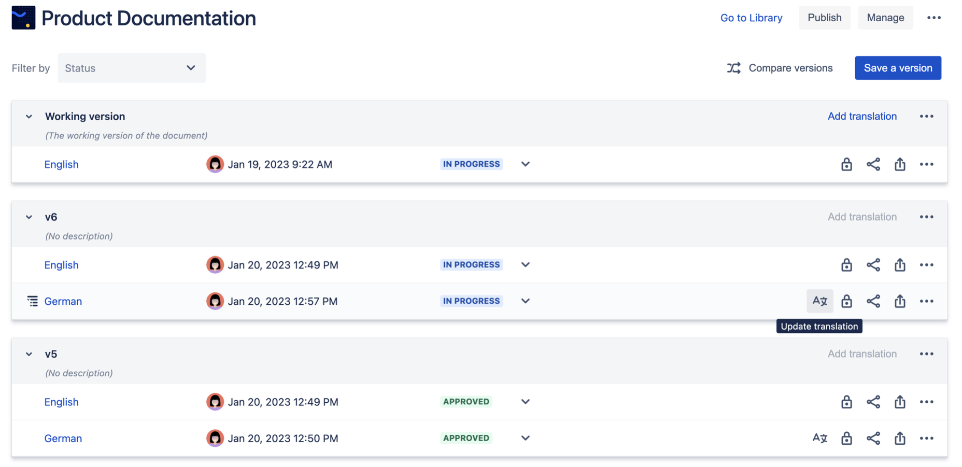Open status dropdown for v5 English approved row
Image resolution: width=962 pixels, height=467 pixels.
pyautogui.click(x=525, y=402)
